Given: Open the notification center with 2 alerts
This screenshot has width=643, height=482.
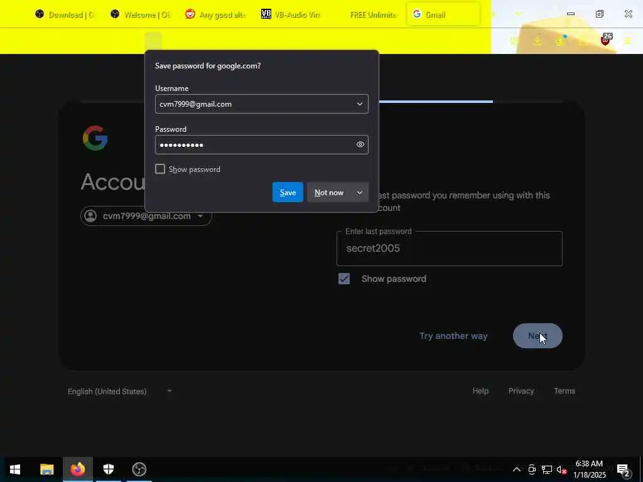Looking at the screenshot, I should (623, 469).
